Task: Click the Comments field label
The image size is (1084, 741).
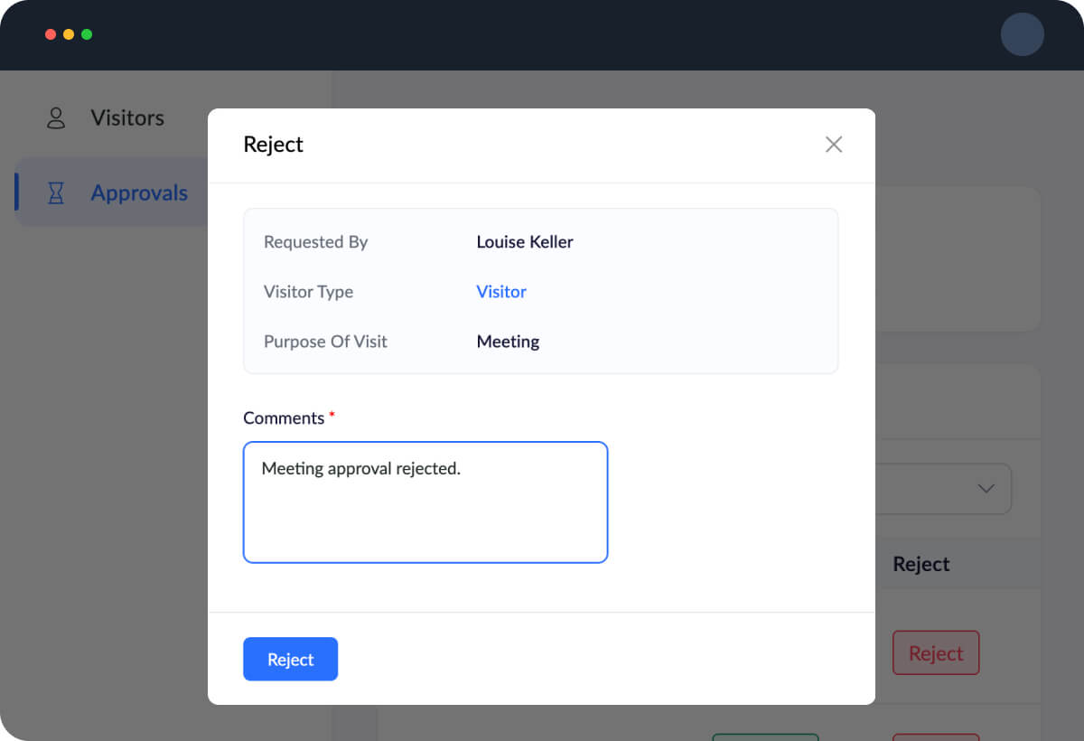Action: coord(284,418)
